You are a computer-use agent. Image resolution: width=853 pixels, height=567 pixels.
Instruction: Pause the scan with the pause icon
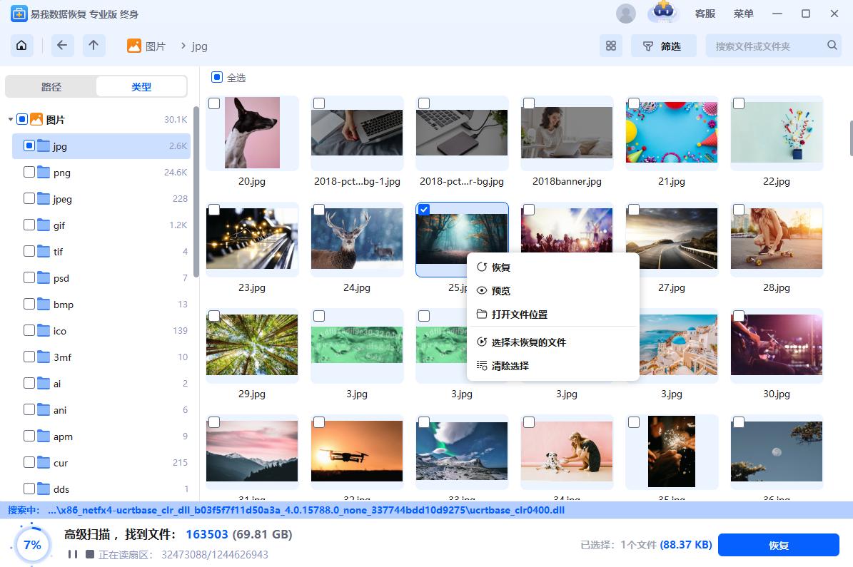[x=72, y=553]
